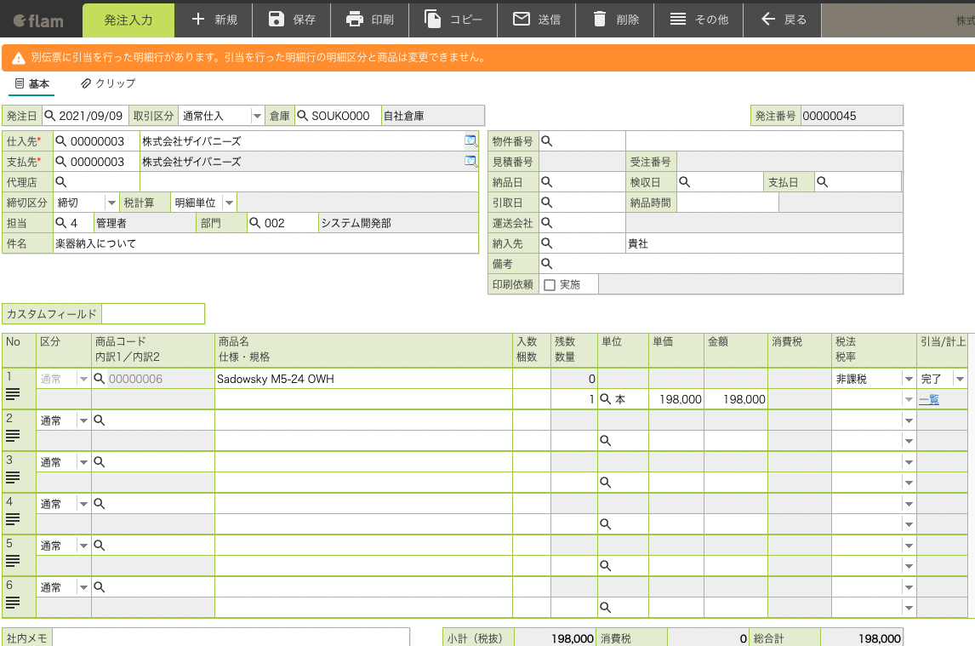Screen dimensions: 975x646
Task: Open row 4 detail lines icon
Action: click(x=13, y=520)
